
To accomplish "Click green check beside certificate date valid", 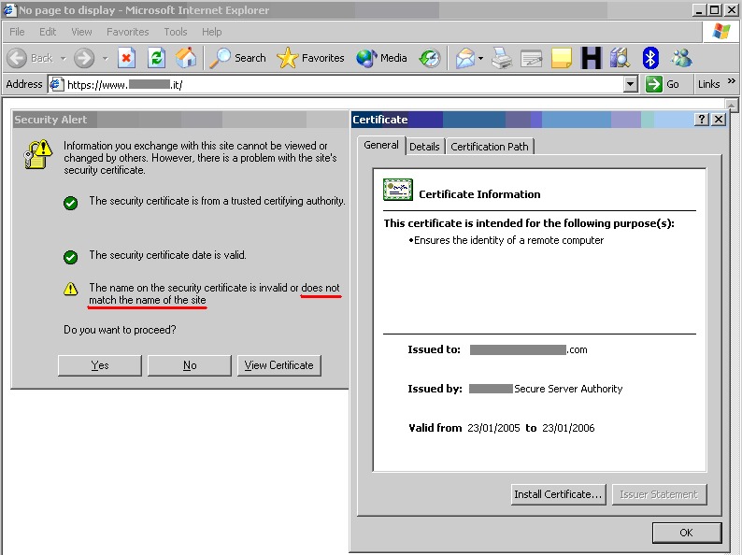I will pyautogui.click(x=70, y=257).
